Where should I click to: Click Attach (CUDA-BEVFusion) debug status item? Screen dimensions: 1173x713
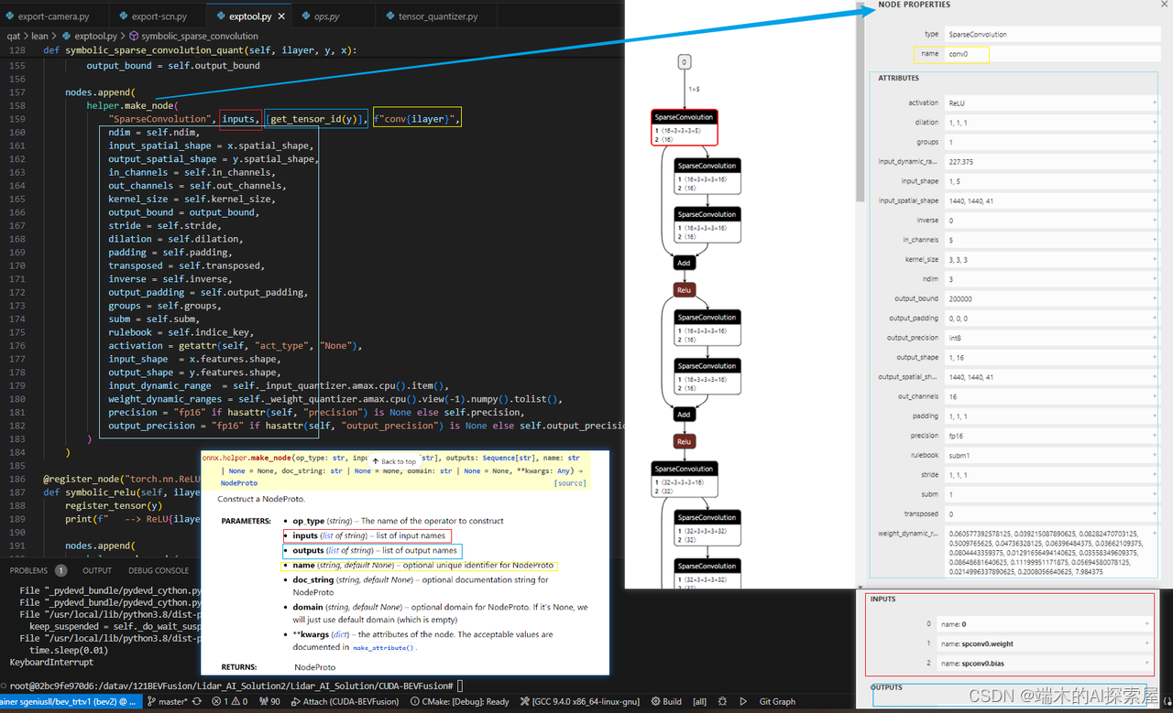pos(345,702)
